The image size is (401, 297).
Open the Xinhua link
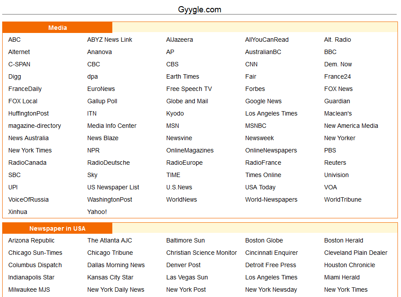tap(18, 212)
